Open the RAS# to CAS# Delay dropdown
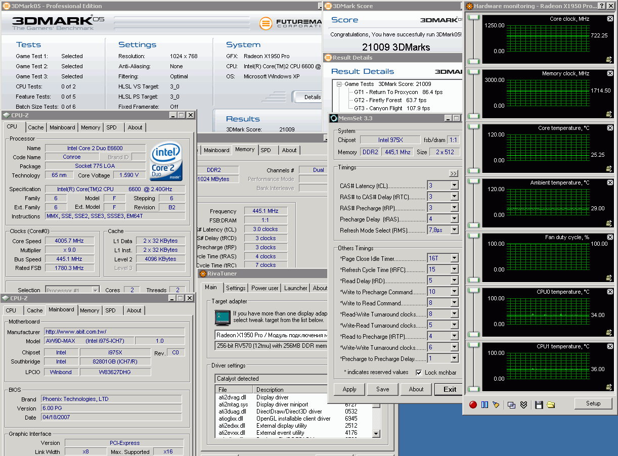618x456 pixels. click(x=454, y=197)
